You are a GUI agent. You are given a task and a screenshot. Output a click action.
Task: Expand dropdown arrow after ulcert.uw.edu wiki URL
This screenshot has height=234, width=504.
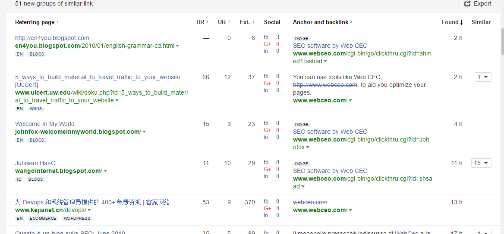[117, 101]
